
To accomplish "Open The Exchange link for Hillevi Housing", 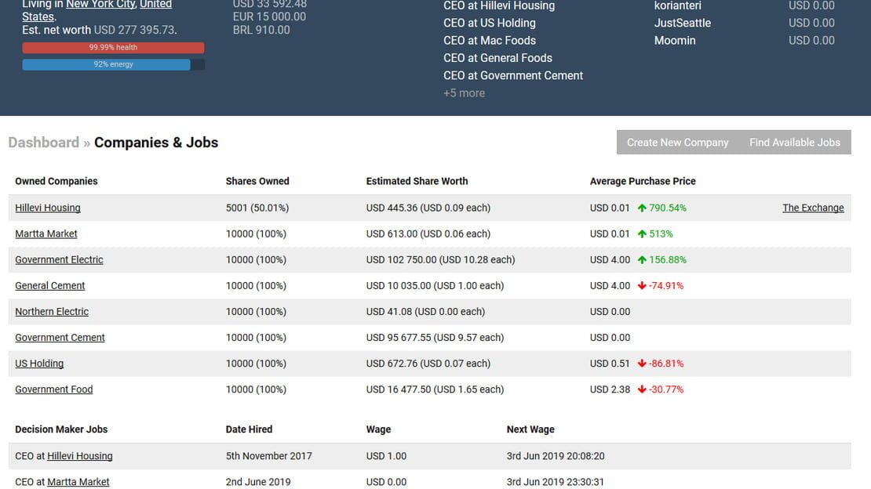I will click(x=813, y=208).
